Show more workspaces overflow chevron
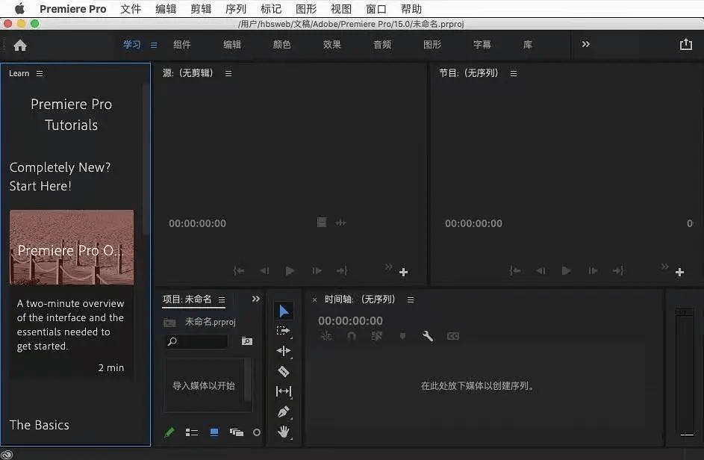 pyautogui.click(x=585, y=44)
